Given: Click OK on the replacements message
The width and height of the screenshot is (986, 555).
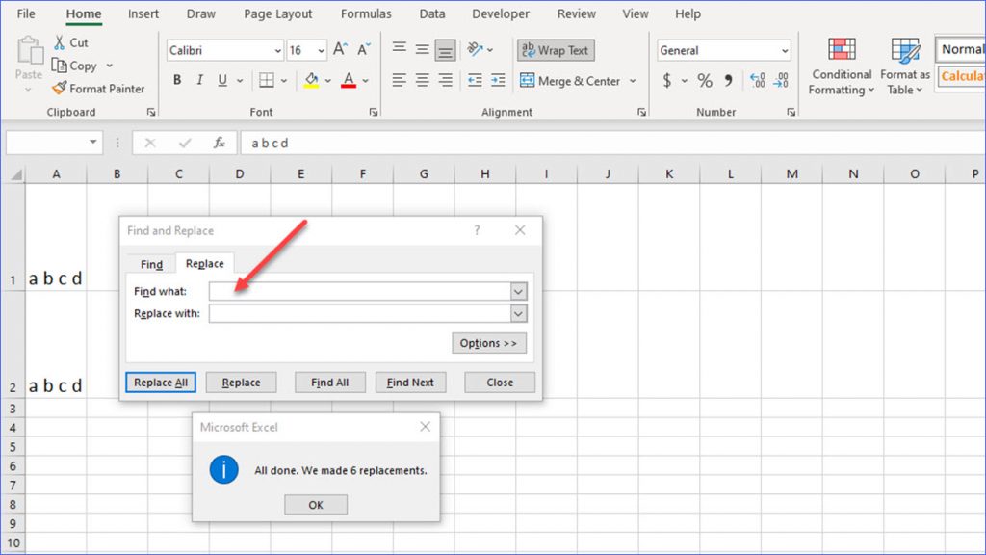Looking at the screenshot, I should click(x=316, y=504).
